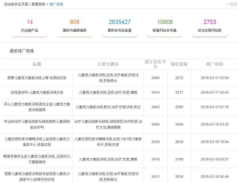Click the 主要关键词 column header

click(x=108, y=64)
